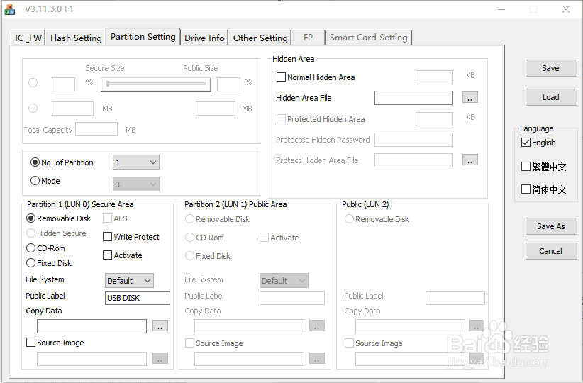Click the Public Label text field
583x383 pixels.
tap(138, 298)
